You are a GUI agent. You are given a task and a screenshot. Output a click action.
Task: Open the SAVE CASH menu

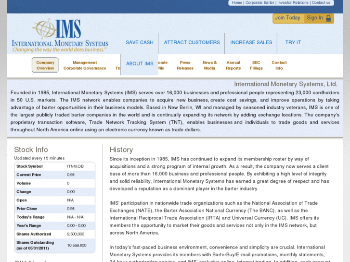[x=140, y=42]
